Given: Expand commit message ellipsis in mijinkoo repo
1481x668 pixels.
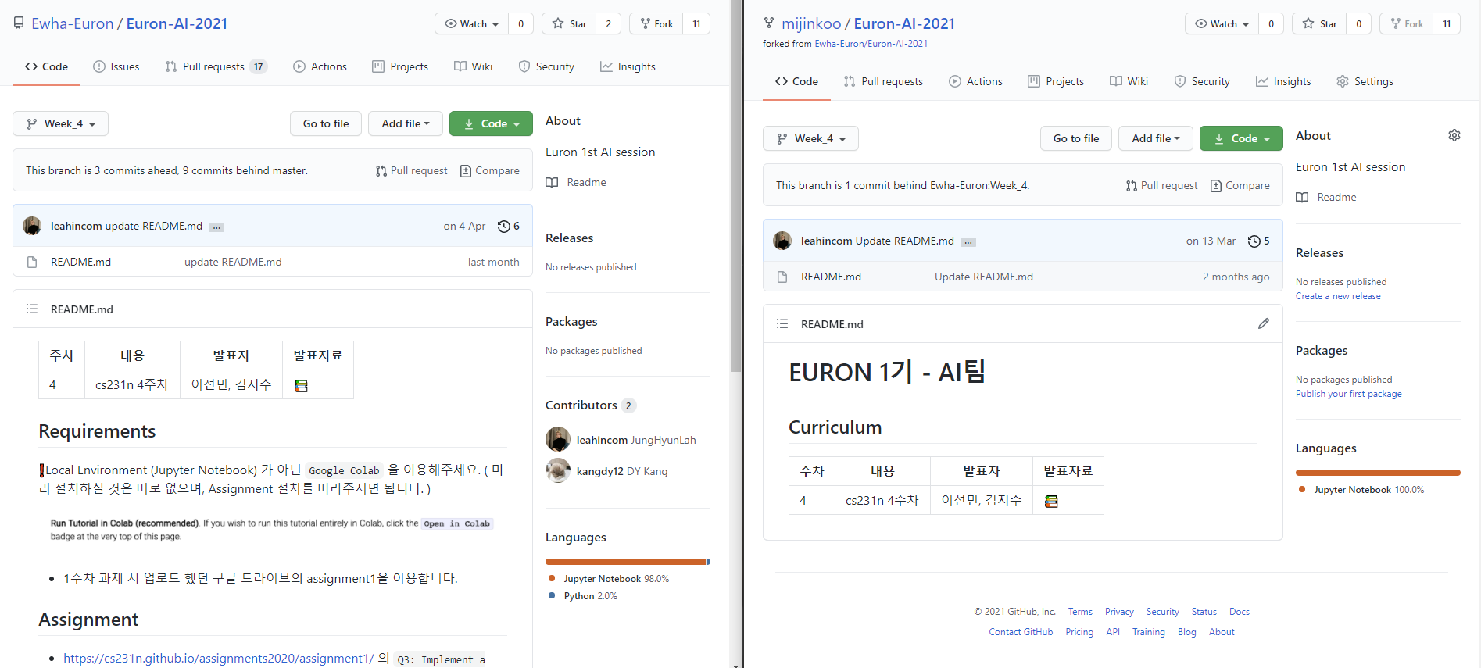Looking at the screenshot, I should point(968,242).
